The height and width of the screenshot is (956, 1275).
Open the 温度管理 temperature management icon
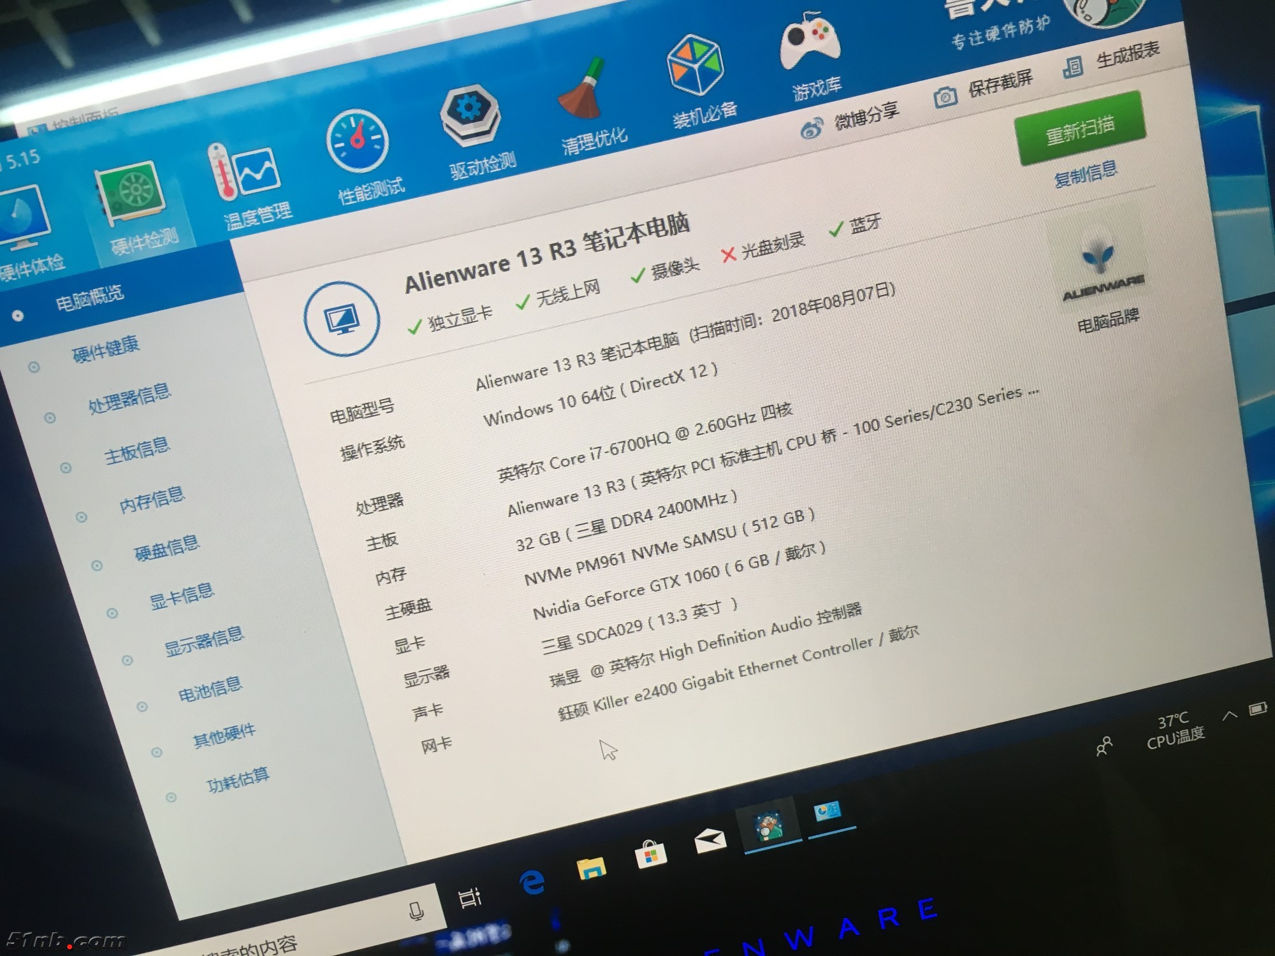coord(245,173)
